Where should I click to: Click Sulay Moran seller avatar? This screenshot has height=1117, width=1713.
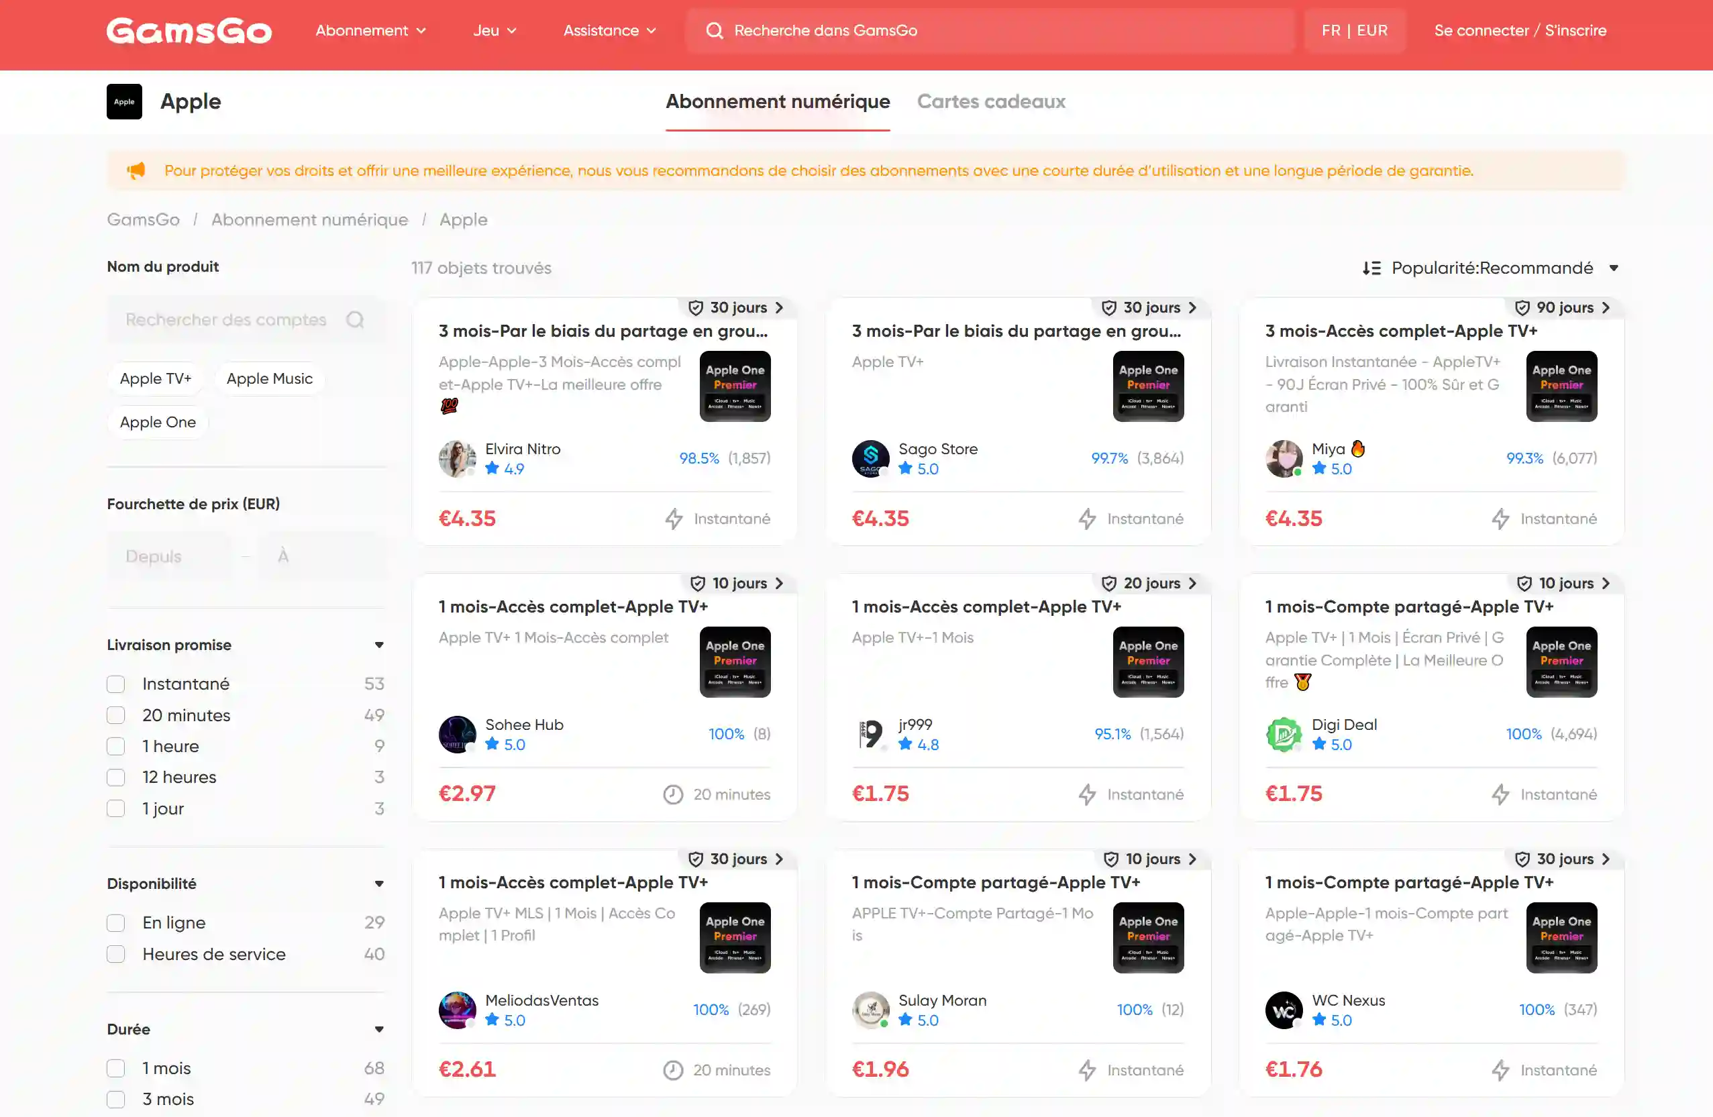870,1010
